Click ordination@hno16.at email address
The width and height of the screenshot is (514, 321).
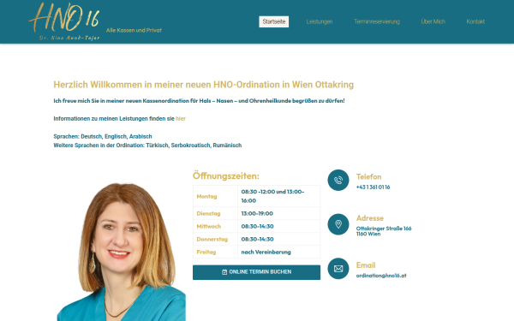tap(381, 276)
